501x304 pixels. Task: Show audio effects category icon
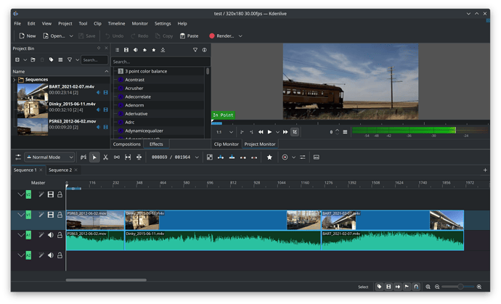(136, 50)
